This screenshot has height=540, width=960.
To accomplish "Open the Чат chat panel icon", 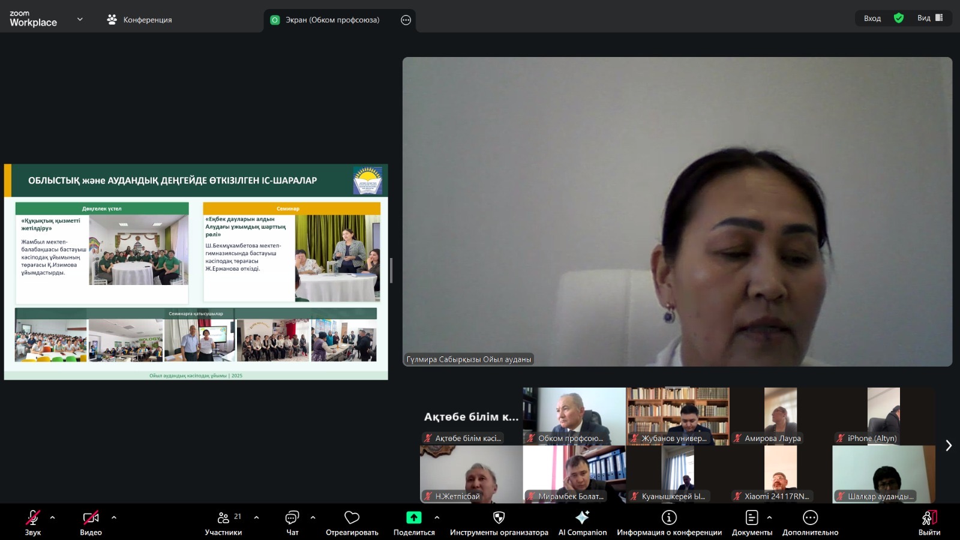I will click(292, 518).
